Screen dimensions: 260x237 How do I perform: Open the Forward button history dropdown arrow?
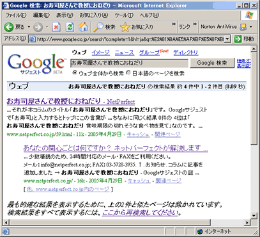pos(47,28)
